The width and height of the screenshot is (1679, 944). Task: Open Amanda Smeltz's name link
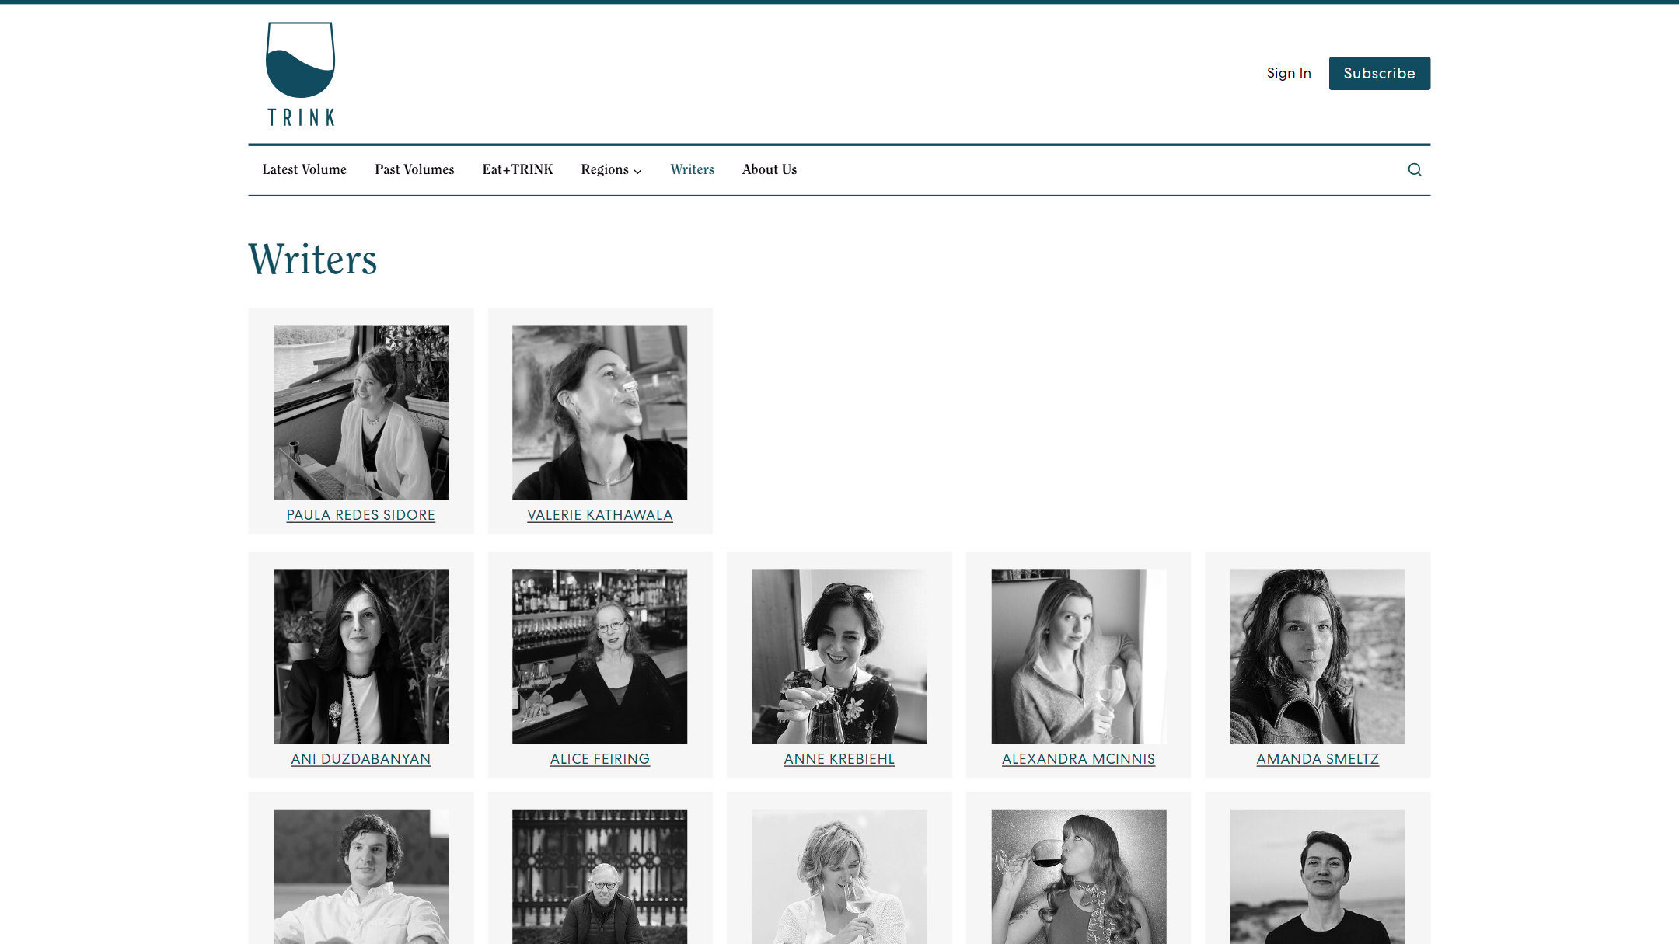point(1318,759)
